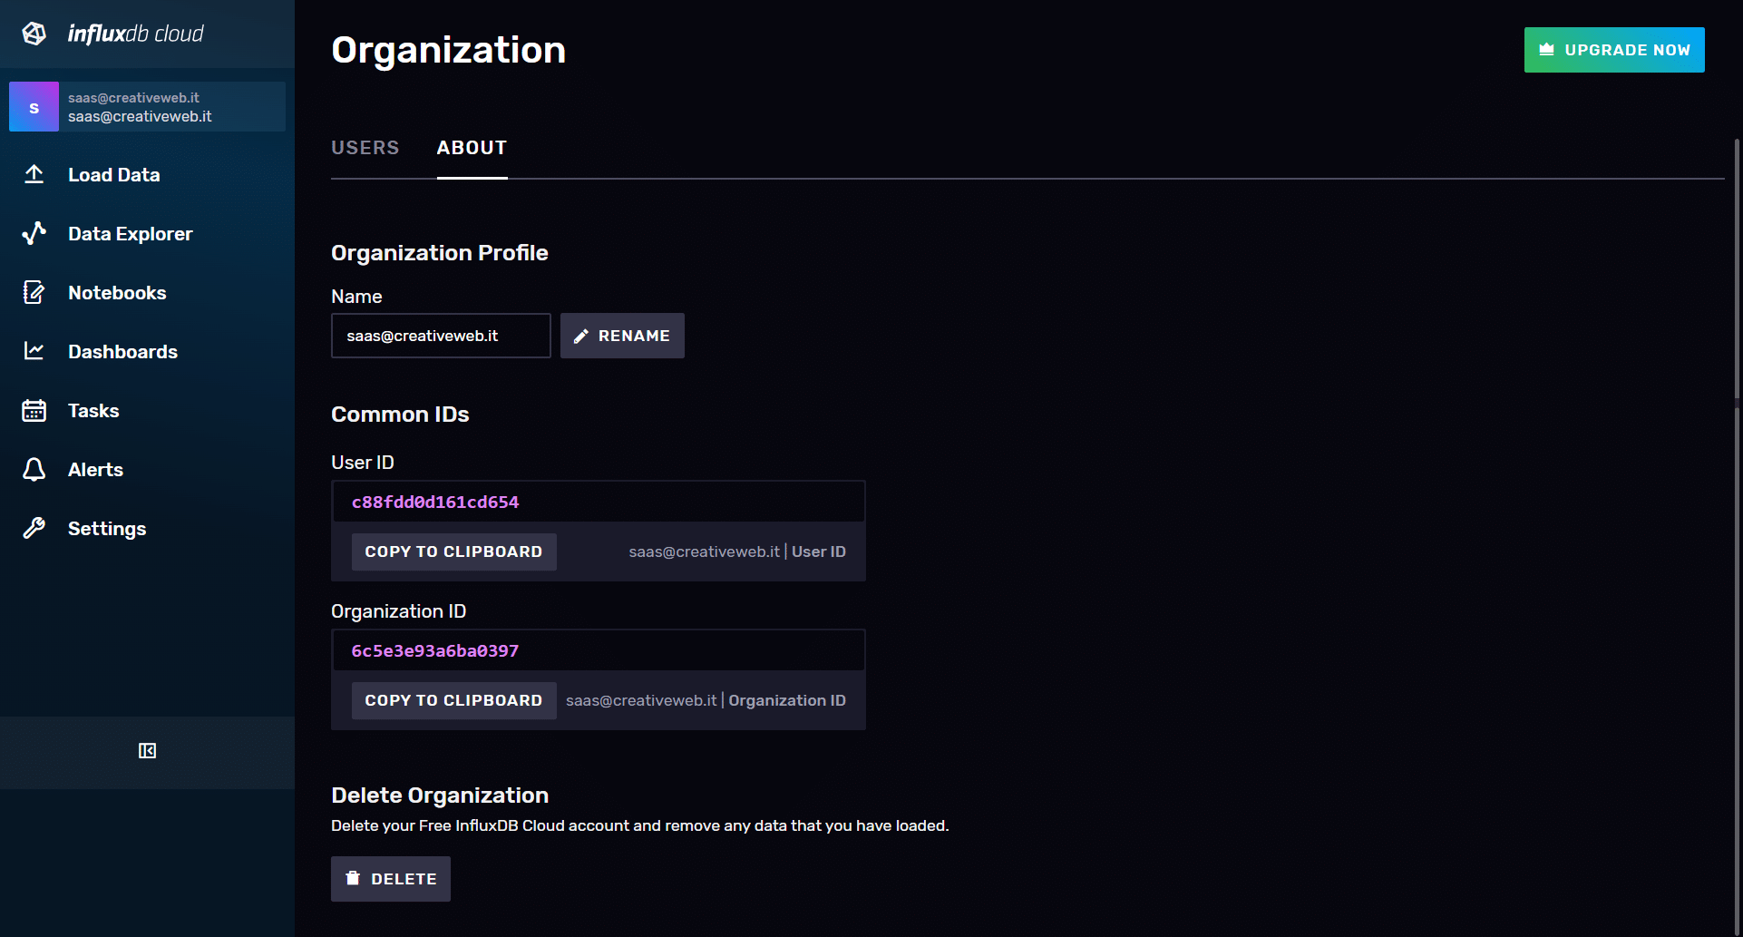Click the Dashboards line-chart icon

34,351
